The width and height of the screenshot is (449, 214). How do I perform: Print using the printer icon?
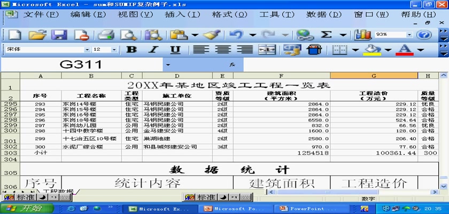(x=105, y=35)
